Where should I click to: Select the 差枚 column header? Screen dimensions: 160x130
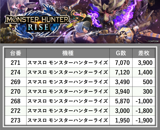[x=144, y=53]
